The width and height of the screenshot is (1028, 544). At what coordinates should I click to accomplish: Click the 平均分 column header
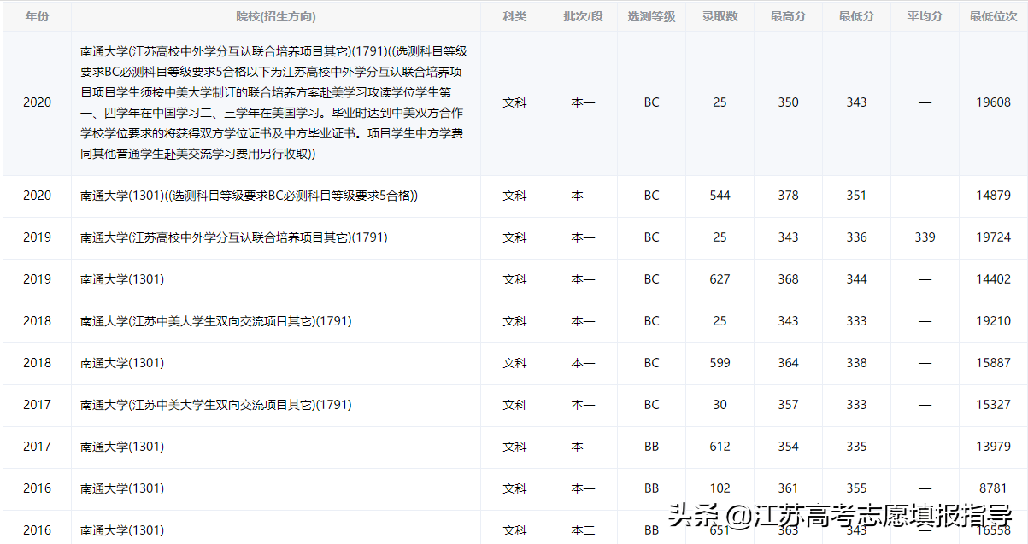click(925, 15)
